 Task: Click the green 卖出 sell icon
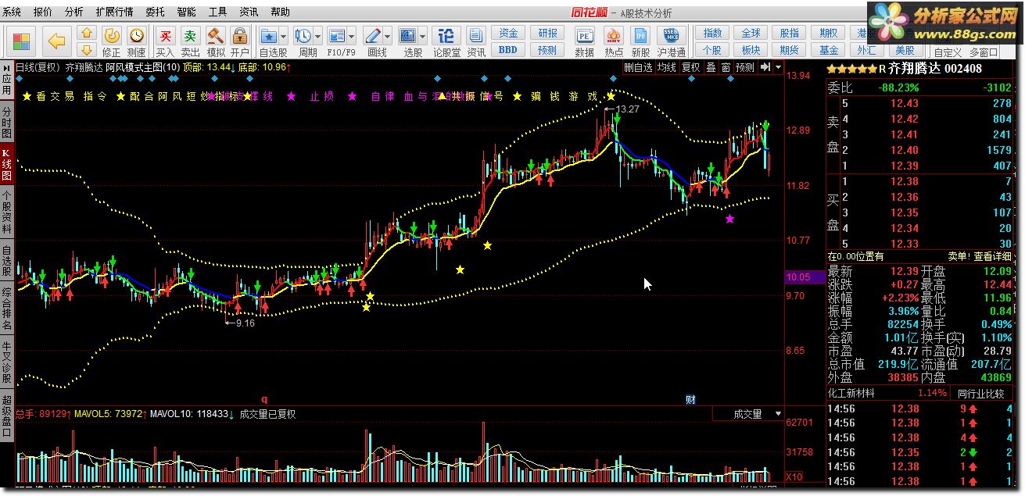[191, 41]
